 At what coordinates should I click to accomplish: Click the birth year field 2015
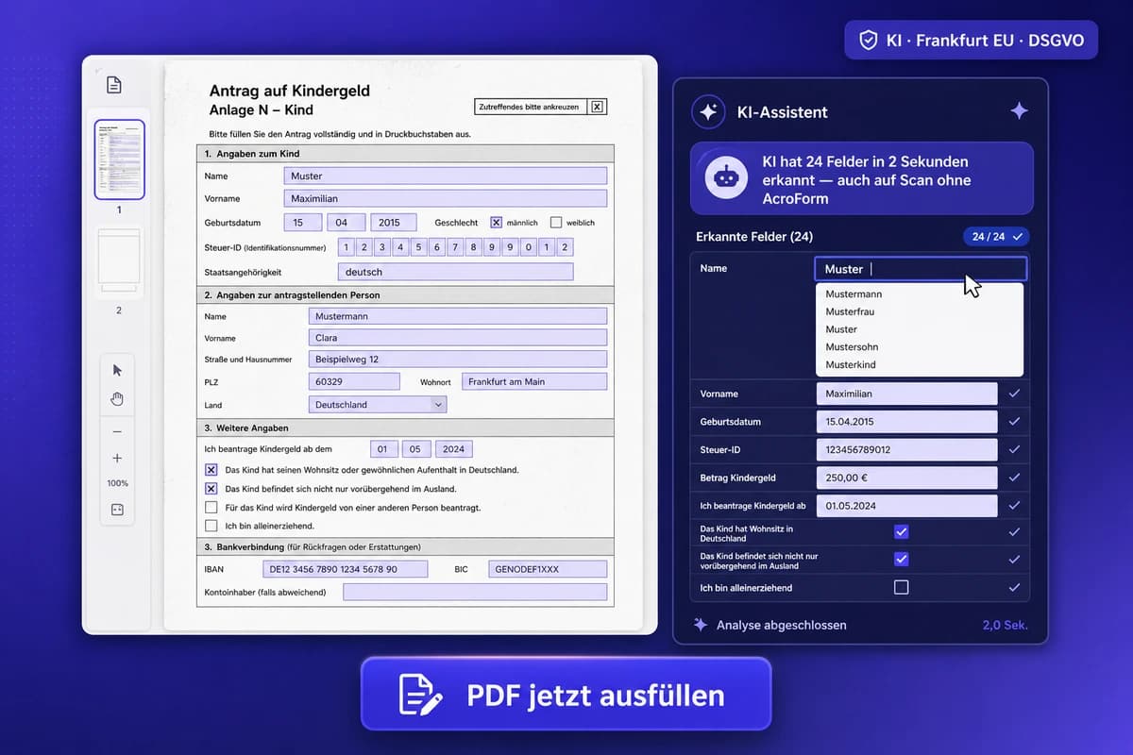click(x=392, y=223)
